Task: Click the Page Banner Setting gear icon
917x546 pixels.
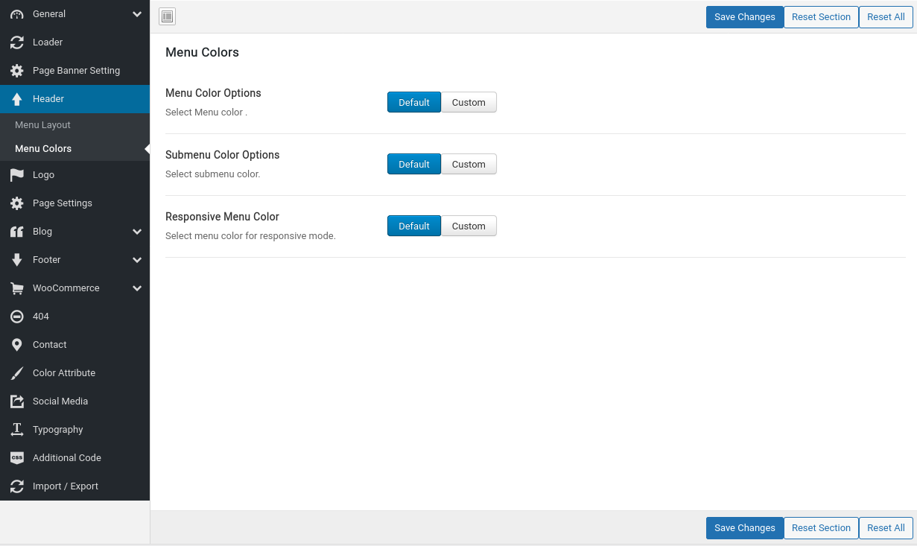Action: pyautogui.click(x=17, y=71)
